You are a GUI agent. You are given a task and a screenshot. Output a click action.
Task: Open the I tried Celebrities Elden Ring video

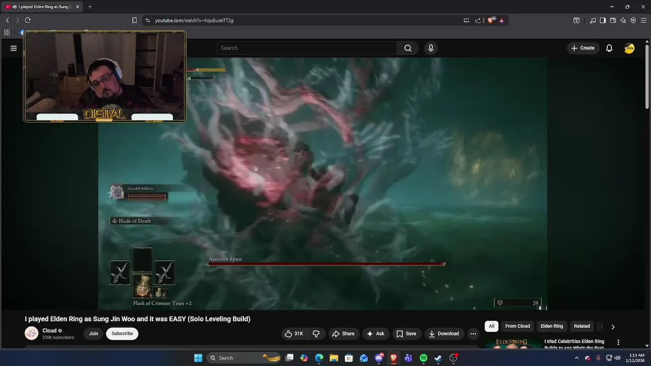574,344
